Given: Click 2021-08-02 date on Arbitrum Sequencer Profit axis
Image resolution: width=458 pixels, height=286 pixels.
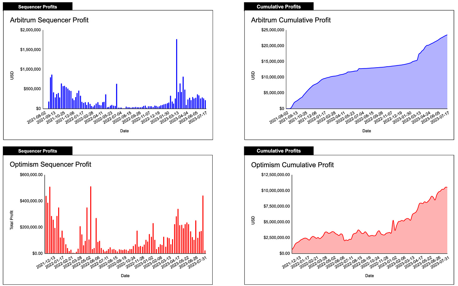Looking at the screenshot, I should point(37,117).
